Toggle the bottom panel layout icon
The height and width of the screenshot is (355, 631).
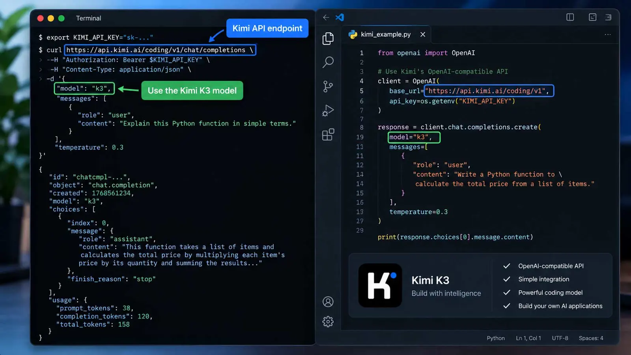pos(592,17)
